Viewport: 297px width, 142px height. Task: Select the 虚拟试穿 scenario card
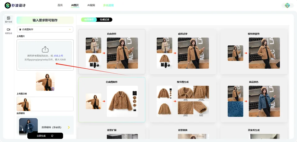tap(183, 52)
